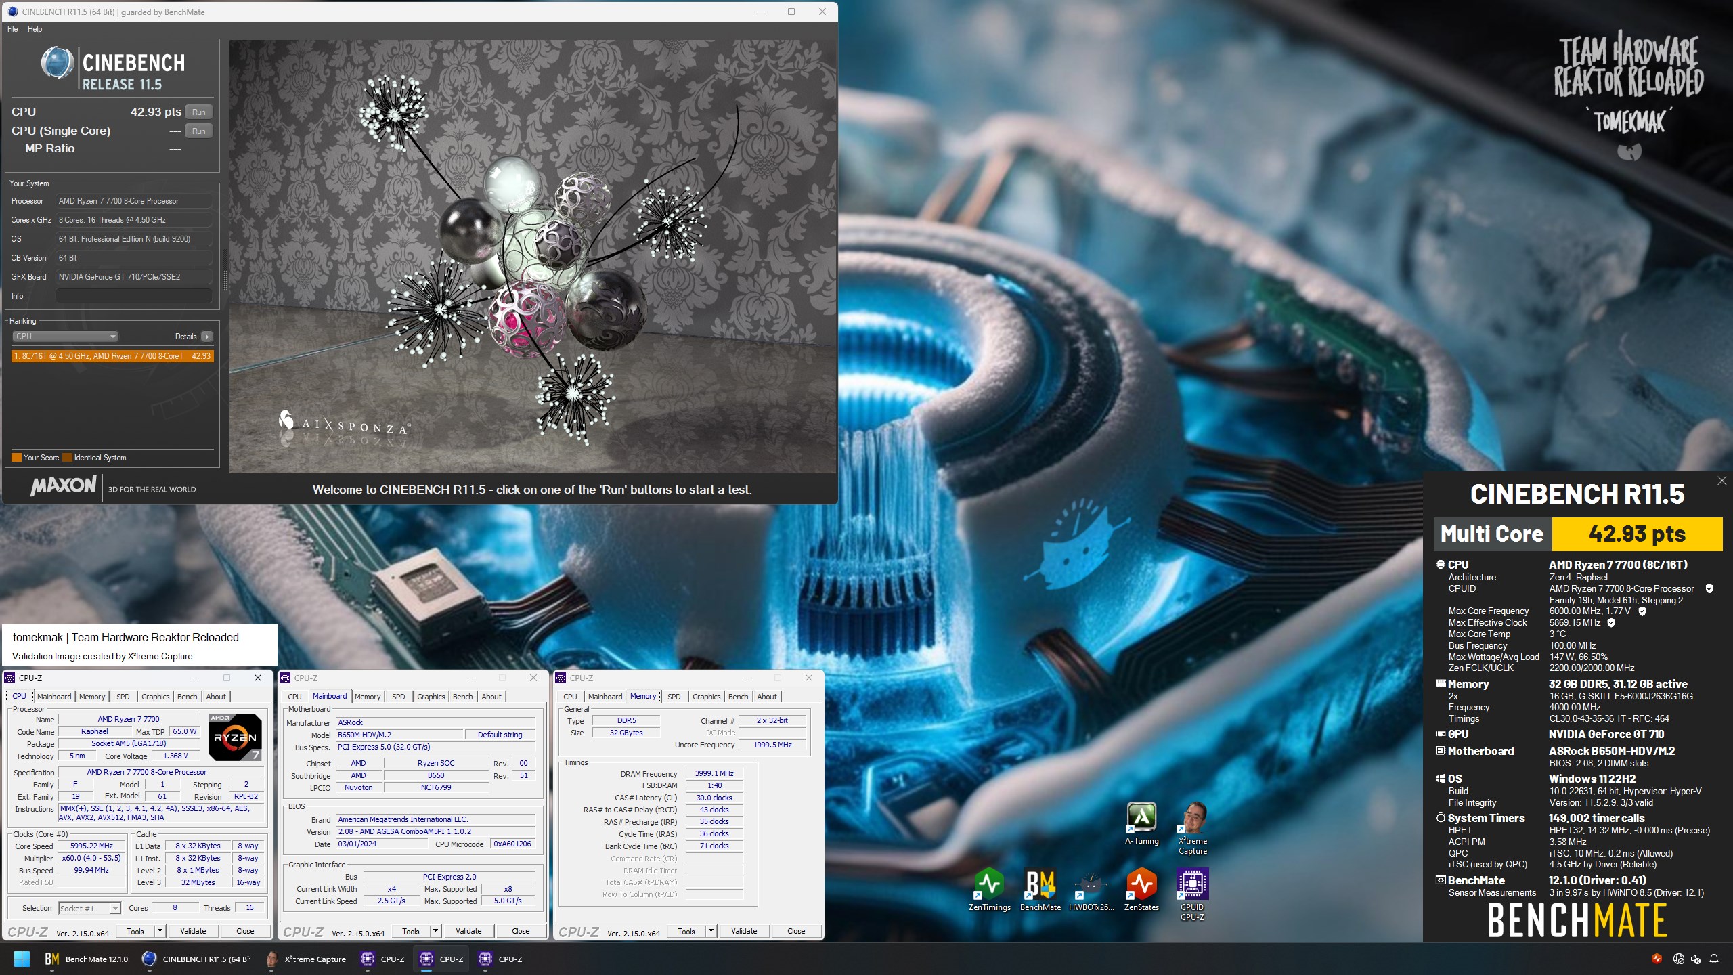Switch to Bench tab in first CPU-Z
Image resolution: width=1733 pixels, height=975 pixels.
point(188,697)
